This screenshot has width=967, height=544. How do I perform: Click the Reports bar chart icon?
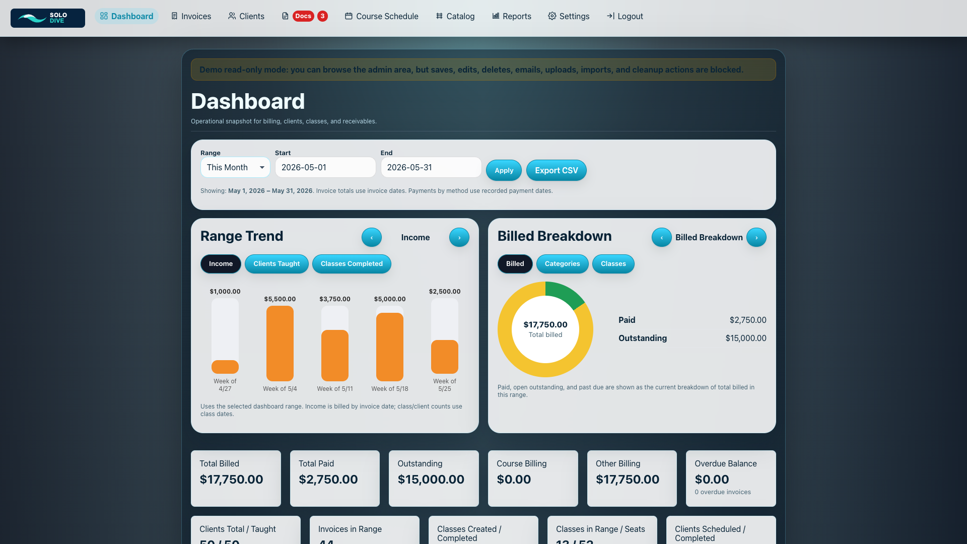pyautogui.click(x=496, y=16)
